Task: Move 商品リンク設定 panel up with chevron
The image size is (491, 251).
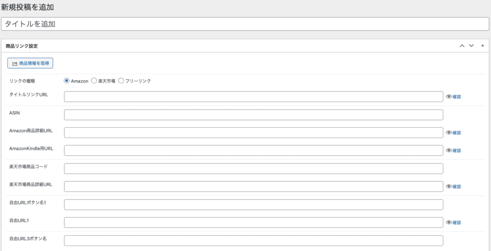Action: coord(462,46)
